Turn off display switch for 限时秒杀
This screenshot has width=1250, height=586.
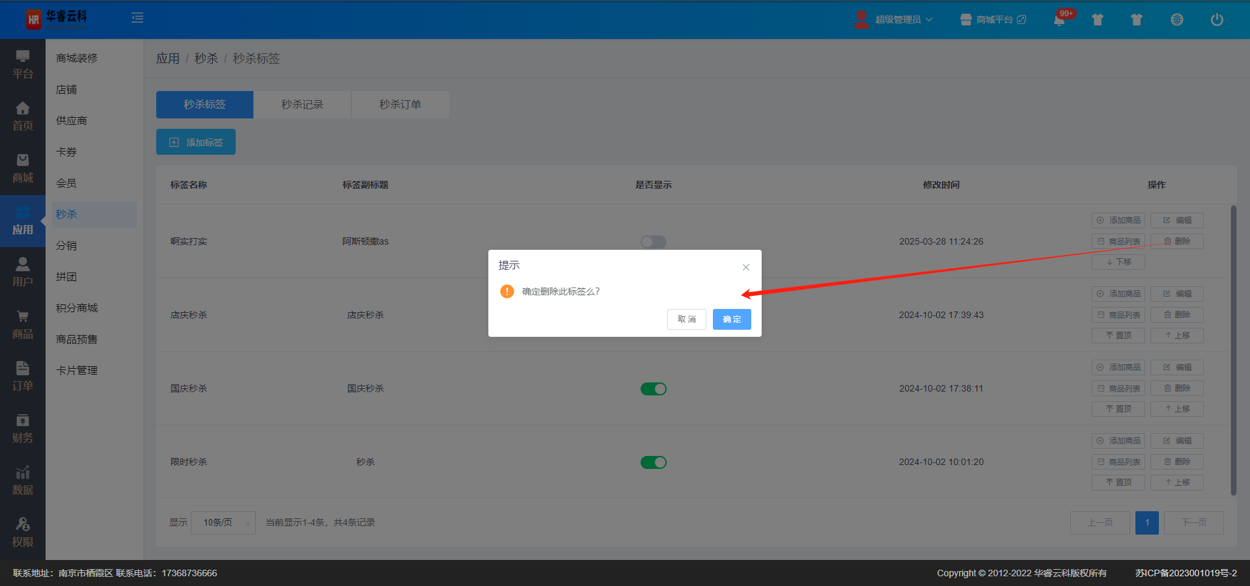pos(653,462)
